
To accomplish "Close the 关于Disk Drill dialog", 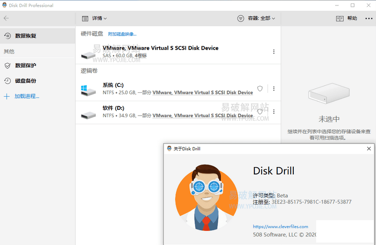I will pos(369,149).
